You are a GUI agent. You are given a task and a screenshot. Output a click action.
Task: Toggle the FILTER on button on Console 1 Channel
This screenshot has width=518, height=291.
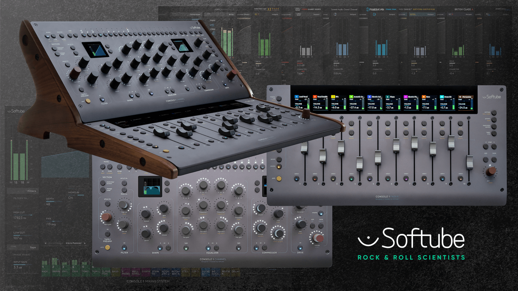[x=124, y=248]
